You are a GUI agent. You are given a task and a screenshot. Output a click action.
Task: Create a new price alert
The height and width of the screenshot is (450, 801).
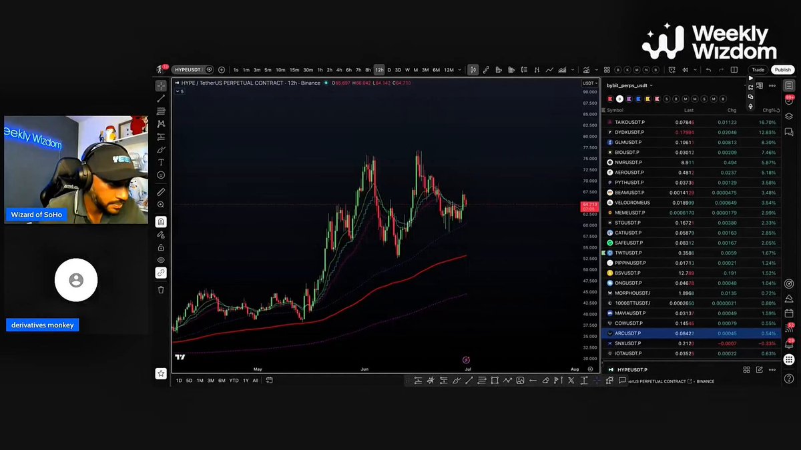point(671,70)
